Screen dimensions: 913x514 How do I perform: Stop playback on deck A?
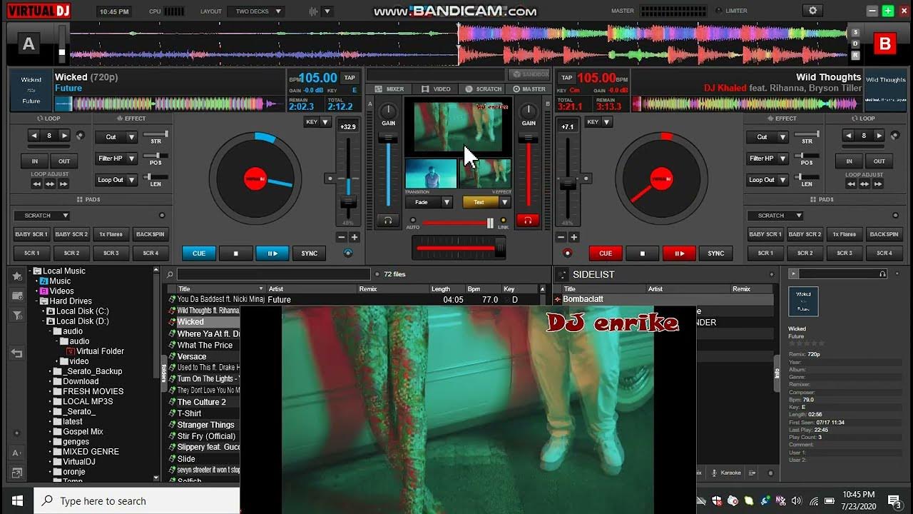click(235, 253)
